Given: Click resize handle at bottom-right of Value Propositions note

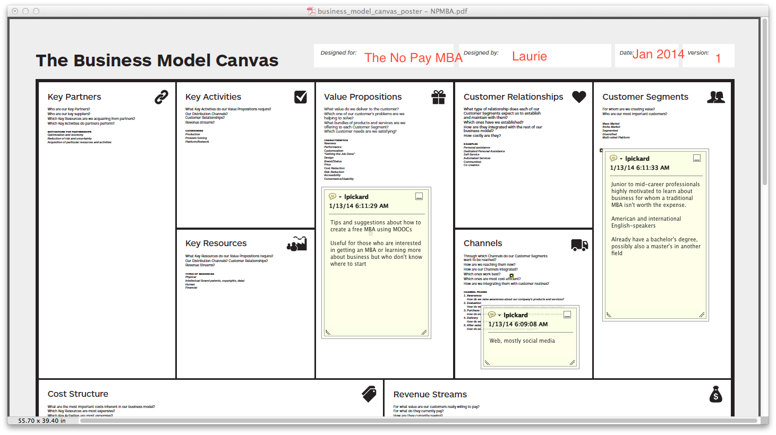Looking at the screenshot, I should tap(424, 332).
